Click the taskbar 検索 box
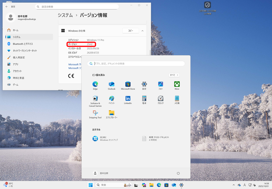272x189 pixels. [x=114, y=185]
